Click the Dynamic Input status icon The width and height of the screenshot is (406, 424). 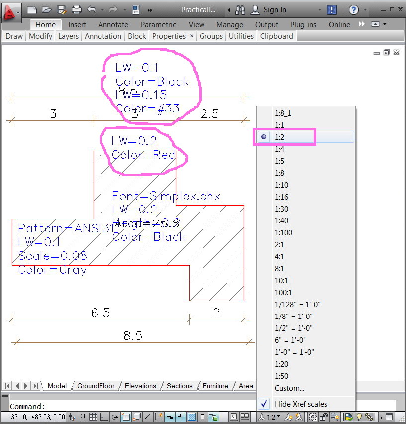170,417
